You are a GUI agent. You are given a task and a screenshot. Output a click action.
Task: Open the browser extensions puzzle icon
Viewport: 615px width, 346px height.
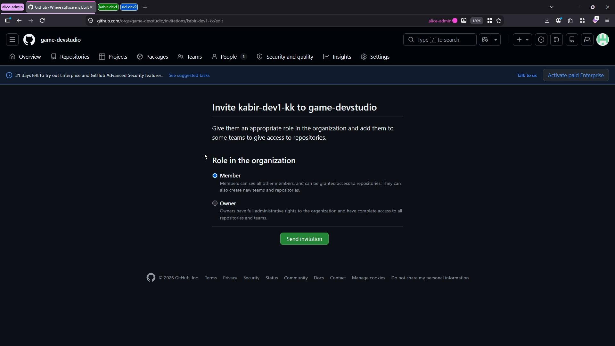coord(570,21)
